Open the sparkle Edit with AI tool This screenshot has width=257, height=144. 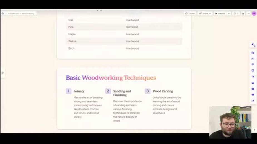[253, 45]
